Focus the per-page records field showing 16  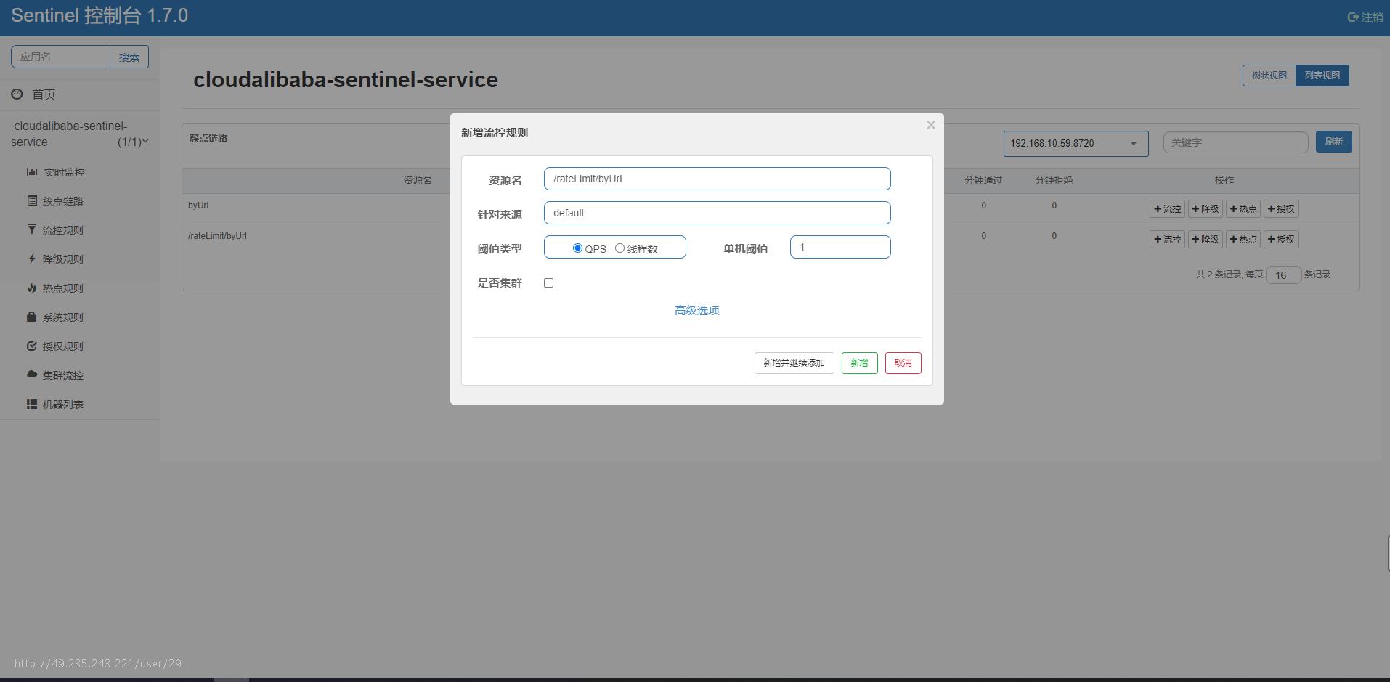pyautogui.click(x=1283, y=275)
